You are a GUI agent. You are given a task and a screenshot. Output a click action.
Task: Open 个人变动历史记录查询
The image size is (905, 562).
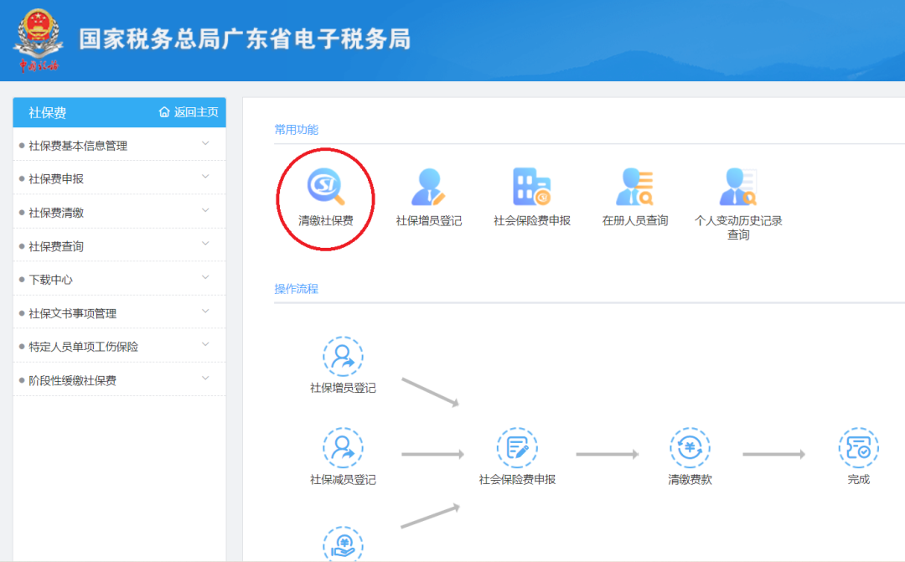click(737, 188)
